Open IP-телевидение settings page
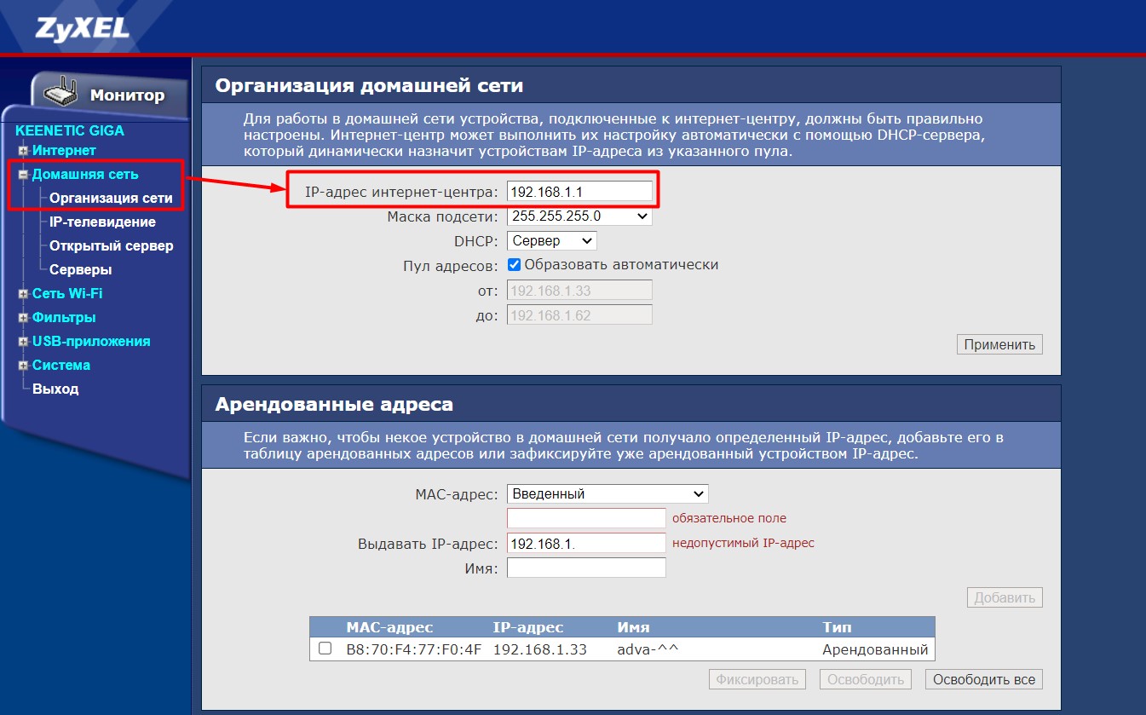This screenshot has height=715, width=1146. (102, 222)
